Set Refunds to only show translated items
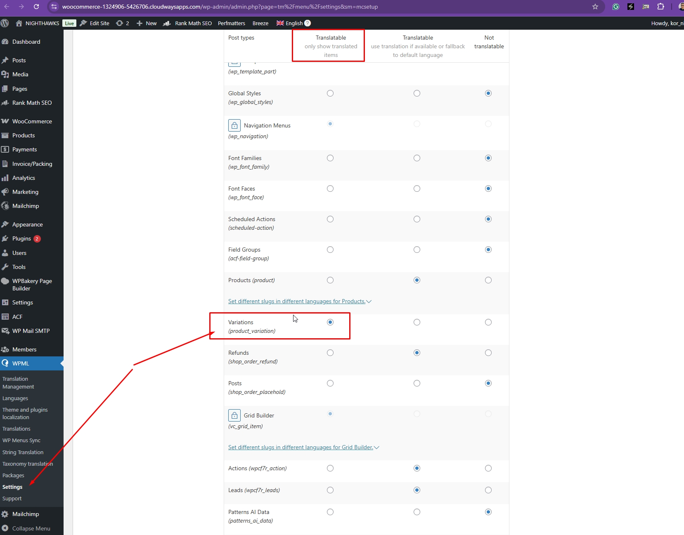 point(330,353)
